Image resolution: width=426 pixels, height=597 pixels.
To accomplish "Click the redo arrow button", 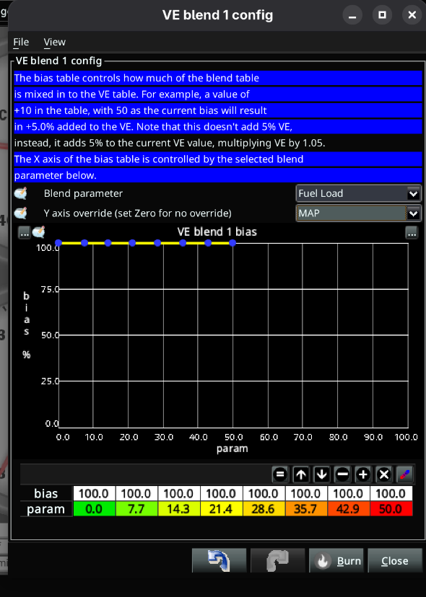I will [x=278, y=560].
